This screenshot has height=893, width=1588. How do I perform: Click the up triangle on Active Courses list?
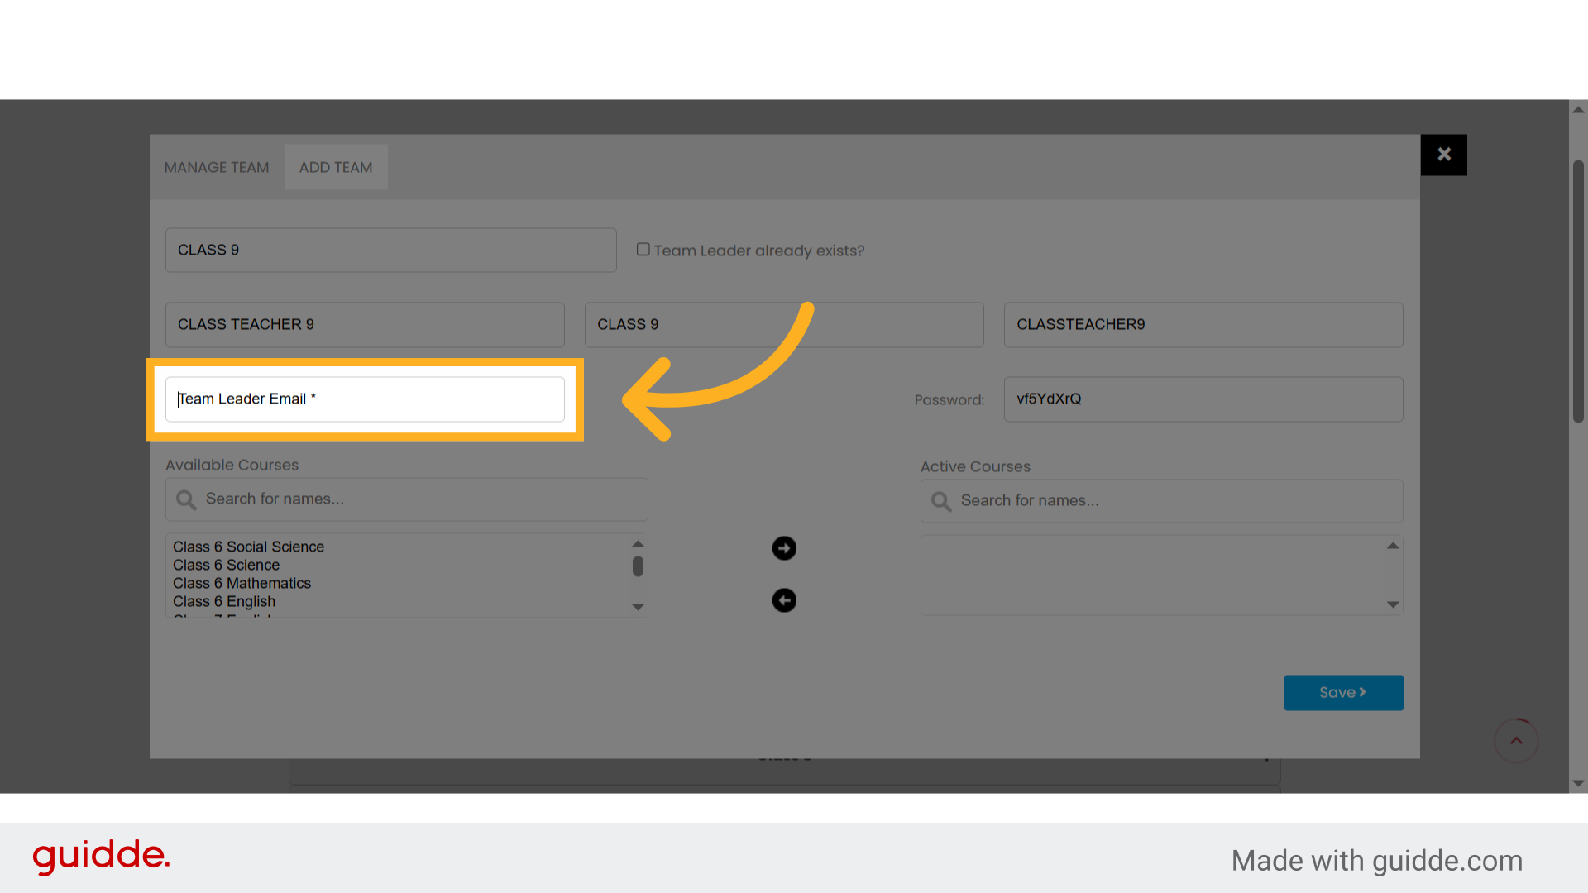[1392, 544]
